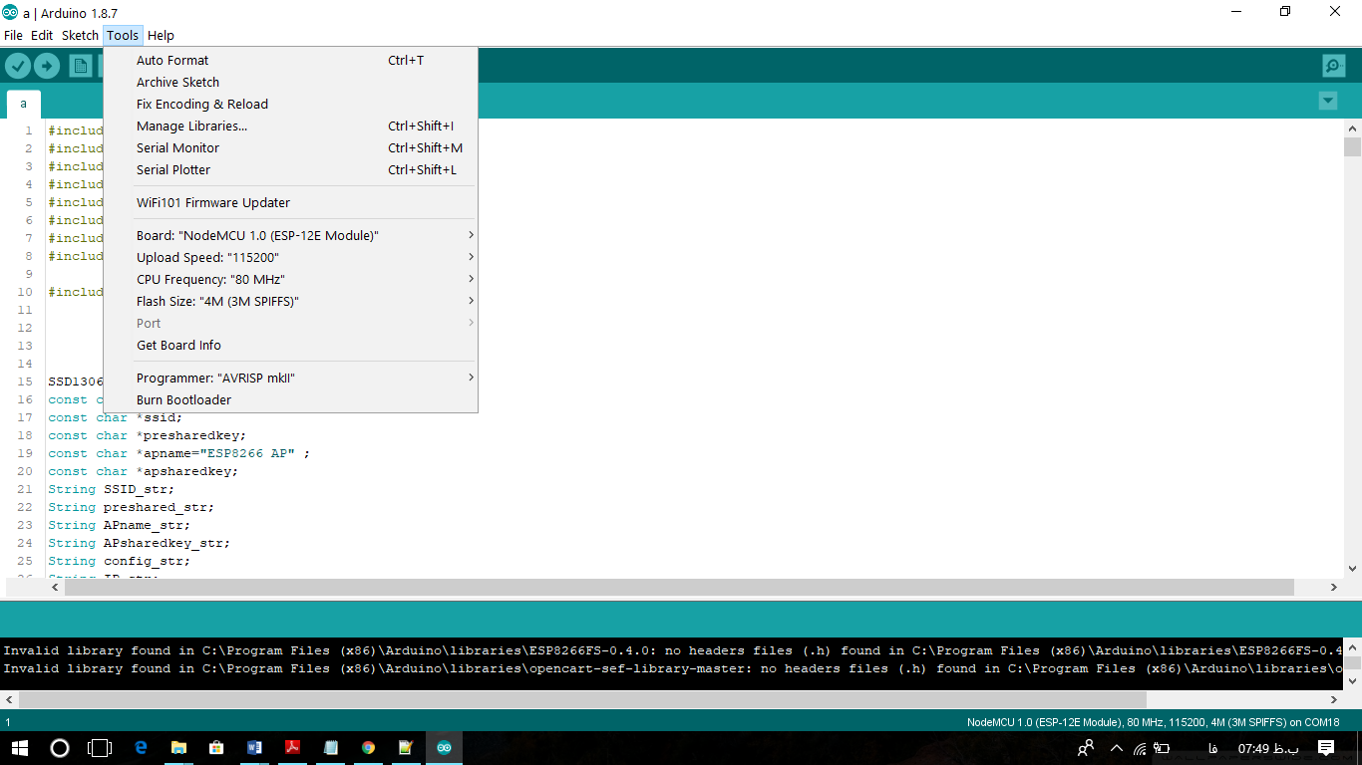Click board status text NodeMCU 1.0 on COM18
Image resolution: width=1362 pixels, height=765 pixels.
coord(1153,722)
